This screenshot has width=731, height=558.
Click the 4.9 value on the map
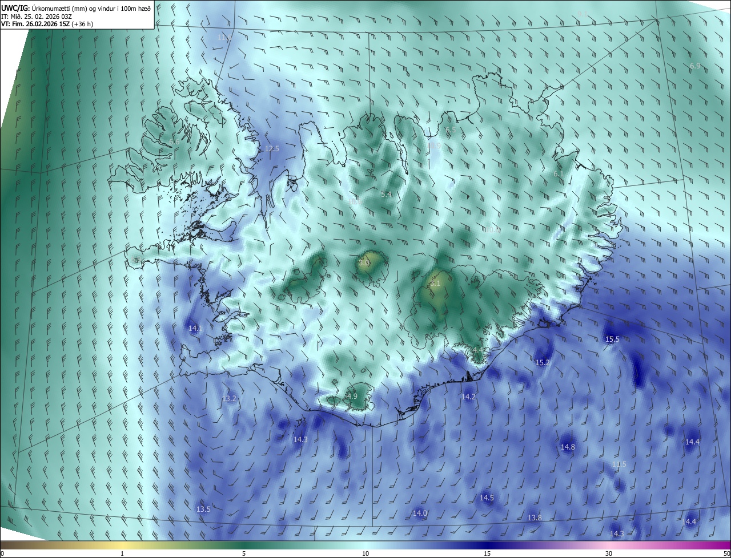point(352,396)
